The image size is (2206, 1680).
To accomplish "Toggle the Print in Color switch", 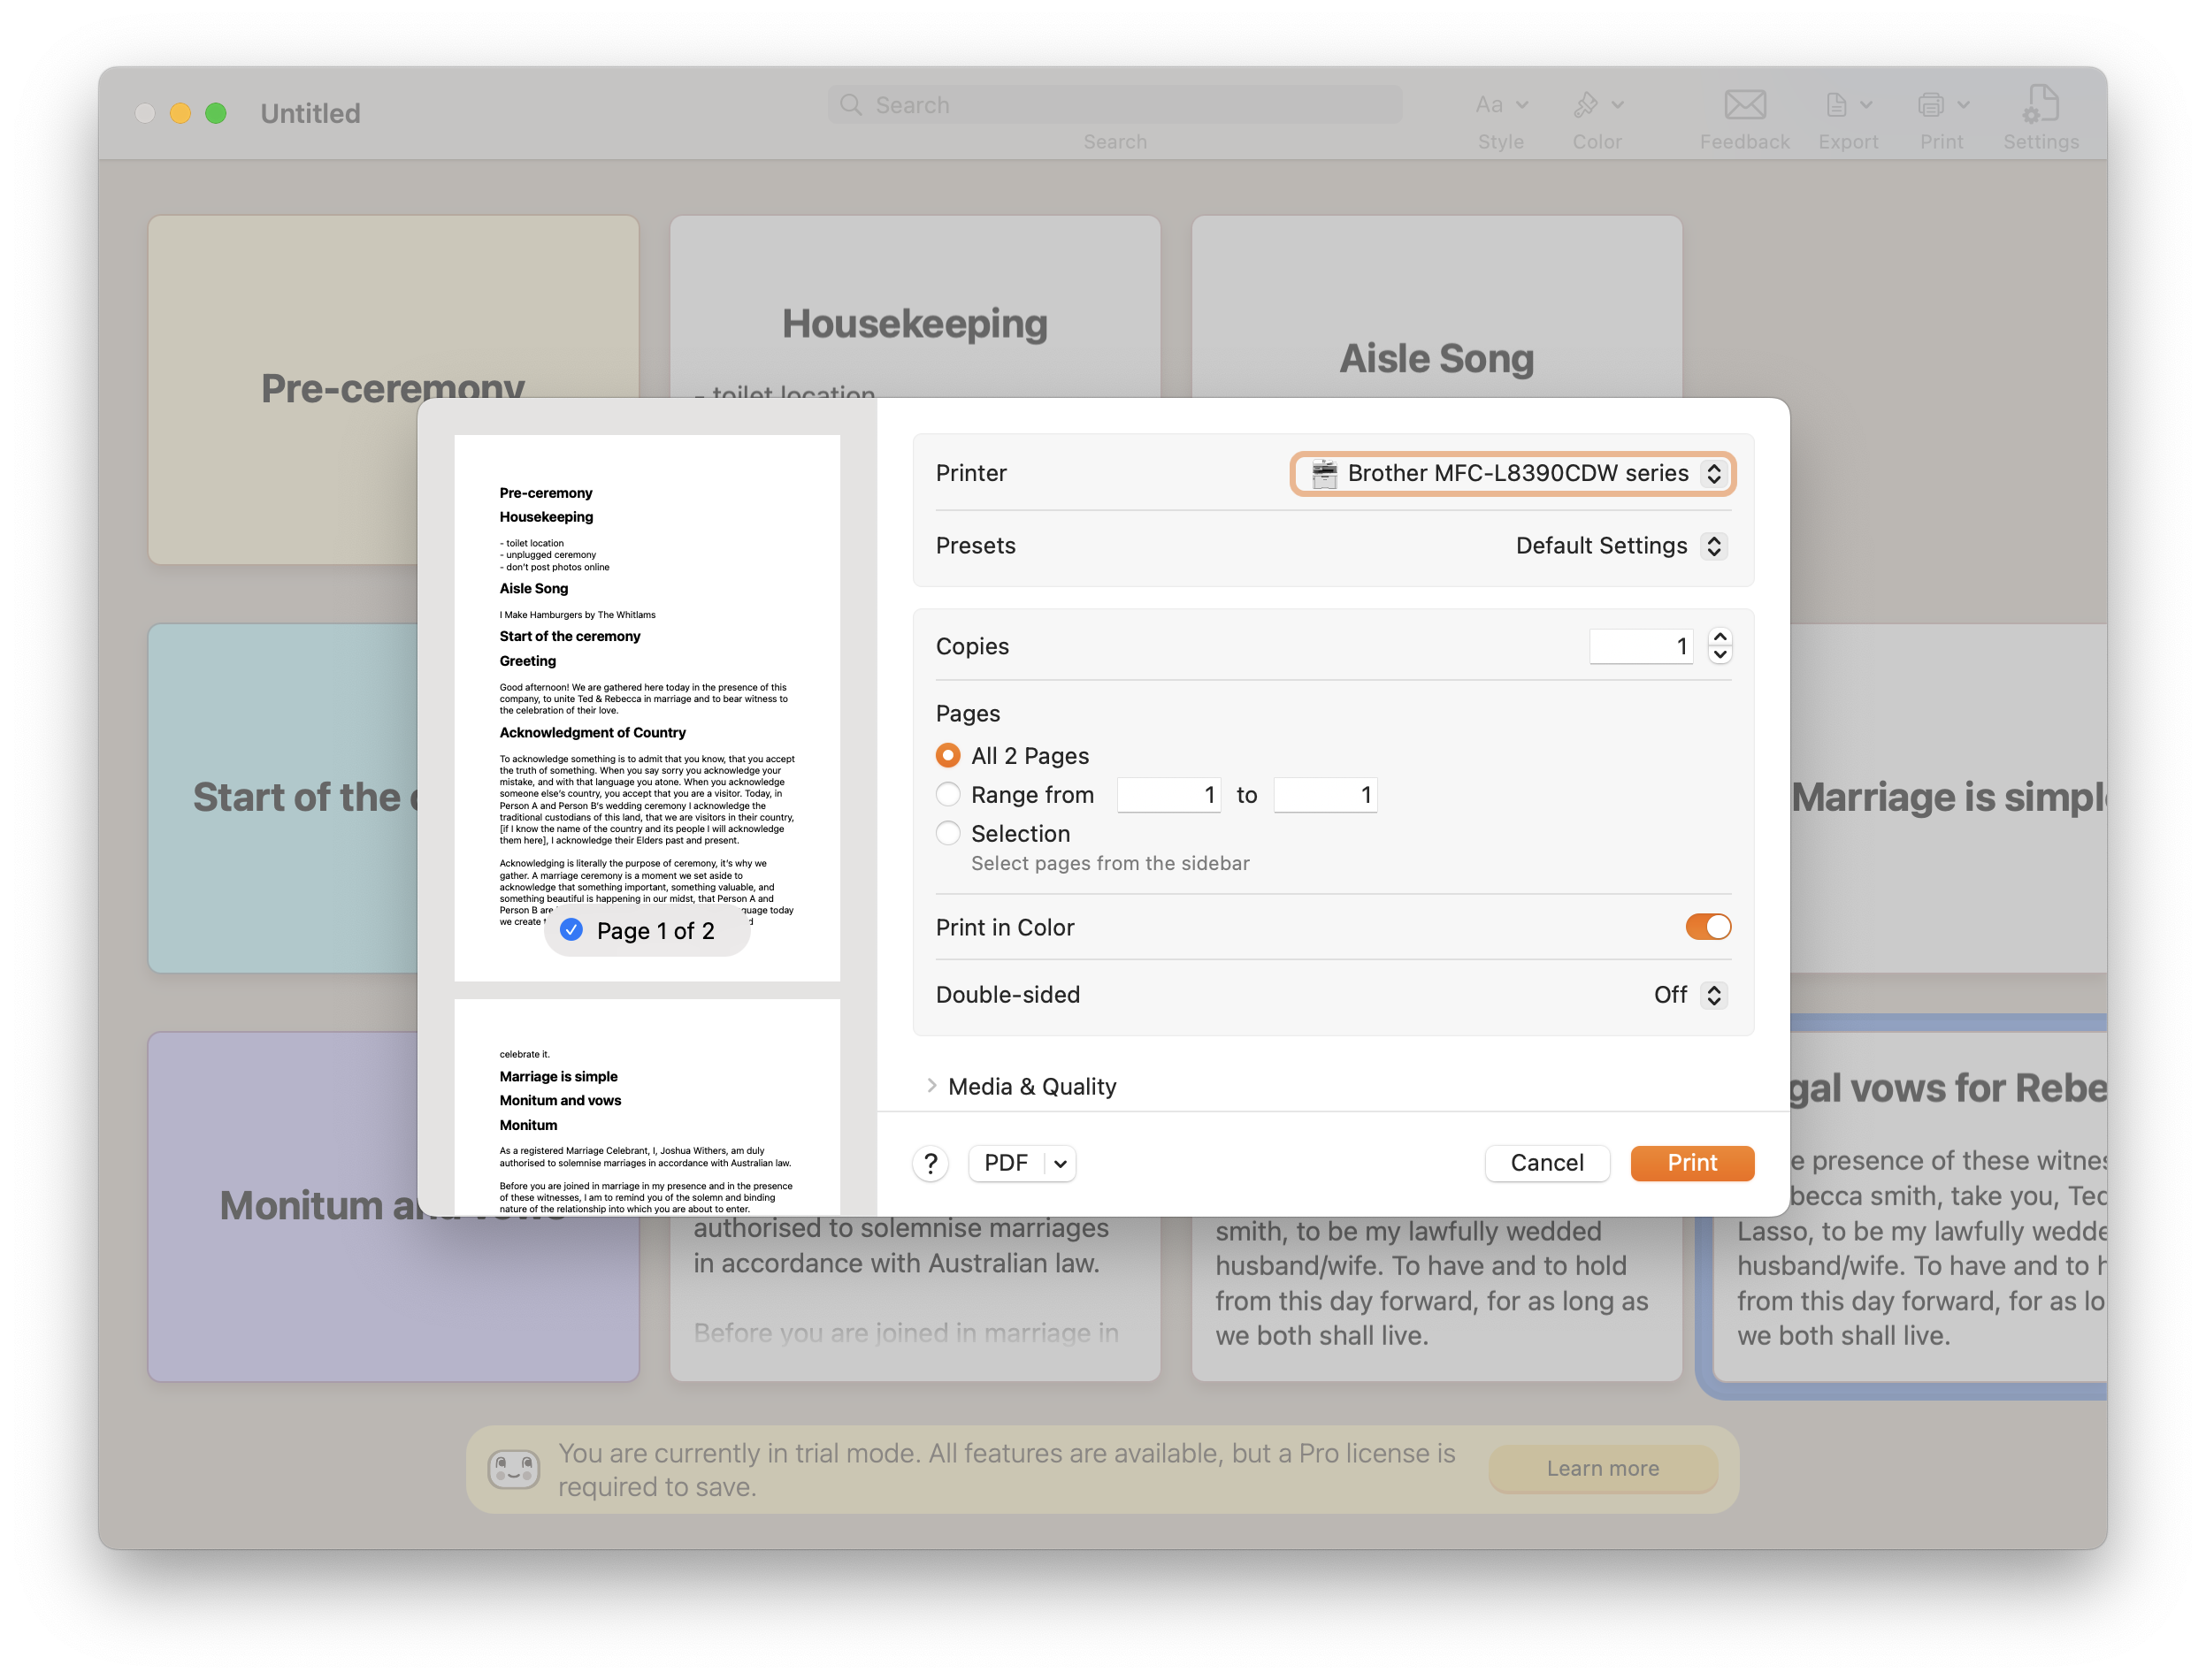I will [x=1707, y=927].
